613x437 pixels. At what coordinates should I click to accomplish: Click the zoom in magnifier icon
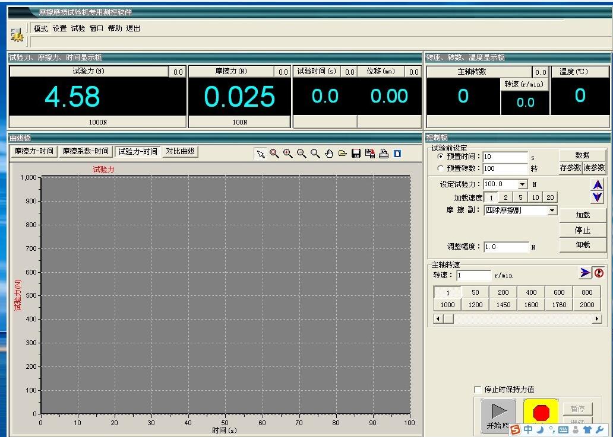tap(288, 154)
